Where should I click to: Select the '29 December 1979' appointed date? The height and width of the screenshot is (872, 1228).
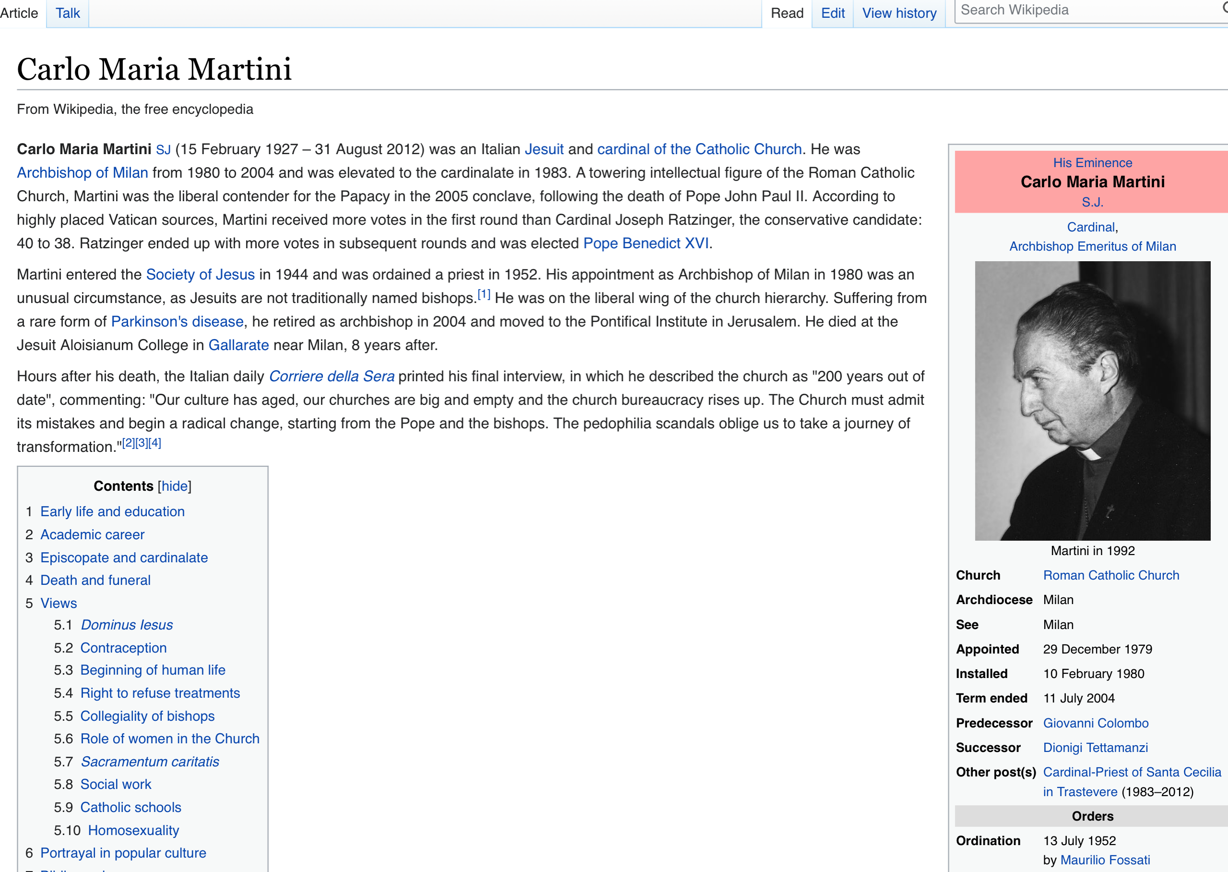(1097, 650)
